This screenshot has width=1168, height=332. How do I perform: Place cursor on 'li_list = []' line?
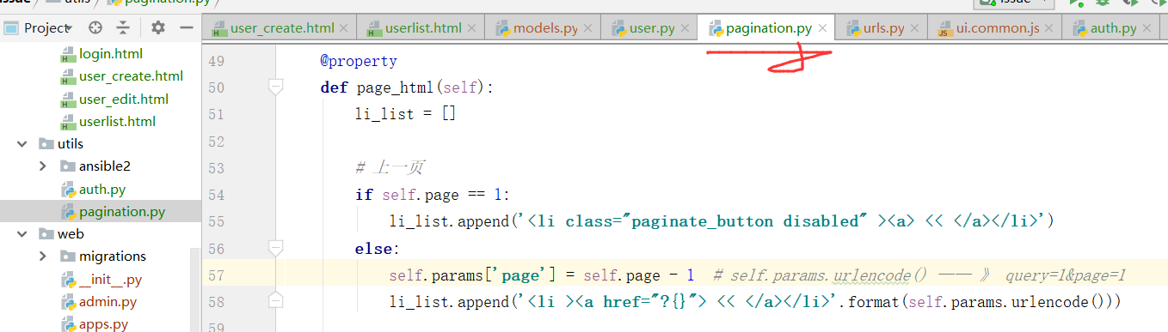pyautogui.click(x=406, y=114)
